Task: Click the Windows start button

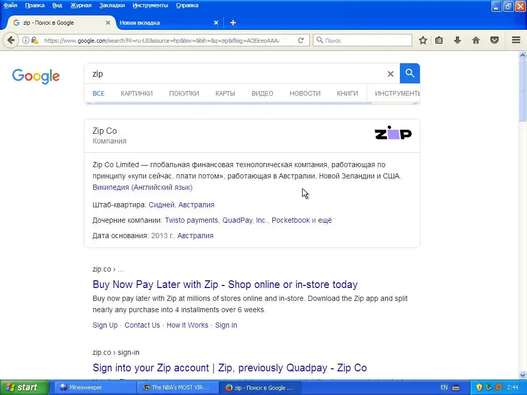Action: [x=25, y=388]
